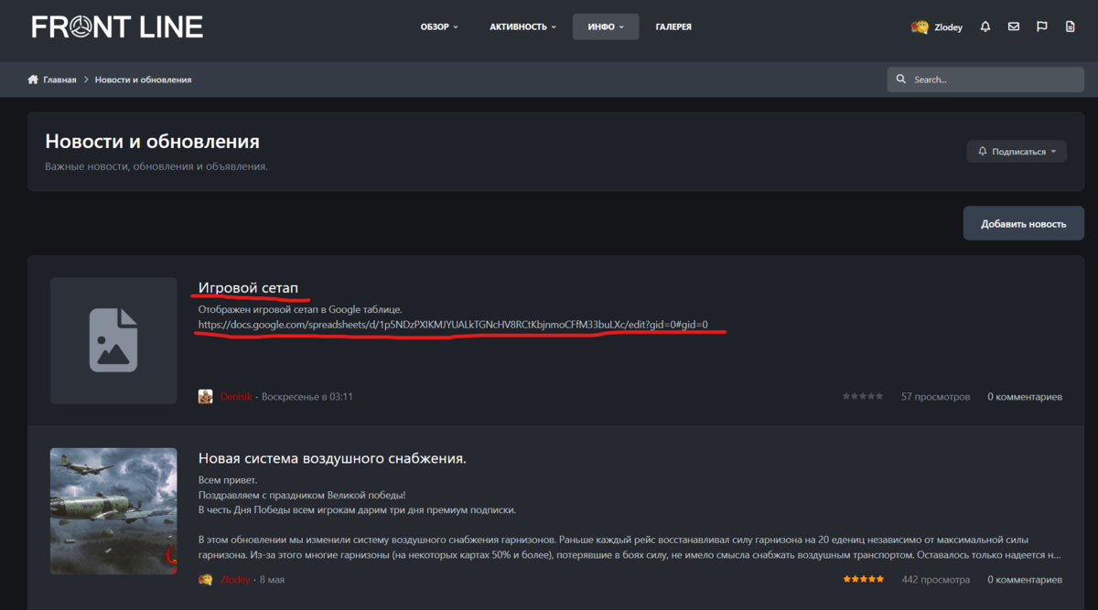Screen dimensions: 1098x610
Task: Click the Новости и обновления breadcrumb
Action: point(143,80)
